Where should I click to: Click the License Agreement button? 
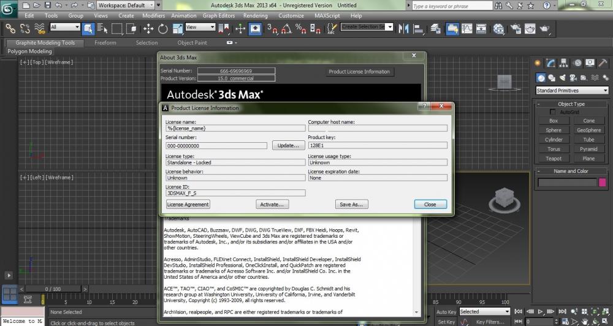click(188, 205)
